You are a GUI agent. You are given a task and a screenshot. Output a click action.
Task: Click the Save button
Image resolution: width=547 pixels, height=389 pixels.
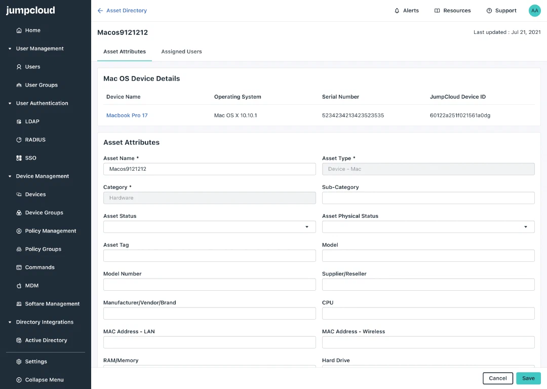[x=528, y=378]
